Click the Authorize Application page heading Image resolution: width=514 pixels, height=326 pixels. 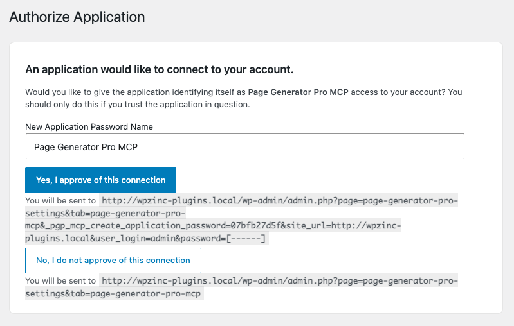[x=77, y=17]
